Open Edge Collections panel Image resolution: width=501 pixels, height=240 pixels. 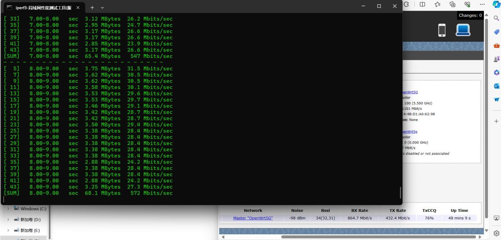coord(452,4)
